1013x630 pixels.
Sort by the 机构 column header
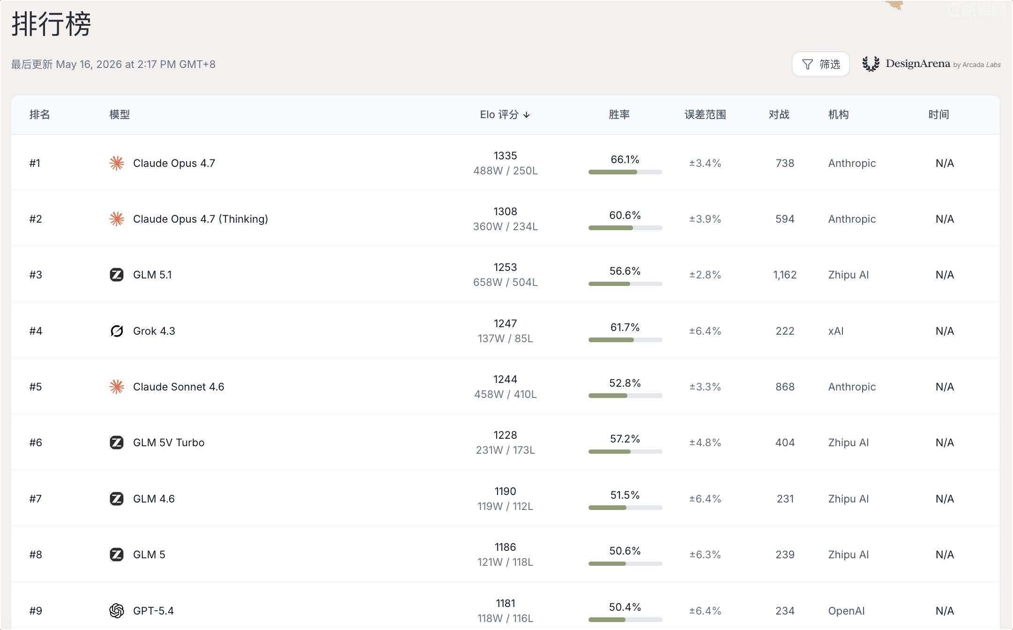tap(838, 115)
